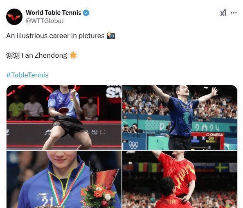Click the "An illustrious career in pictures" text

tap(55, 36)
